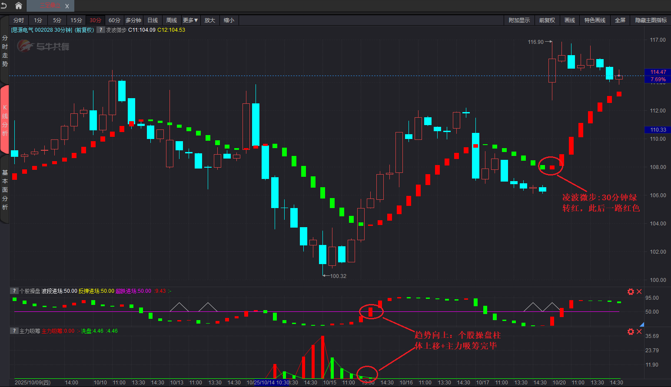Open settings gear of 个股操盘 panel
The height and width of the screenshot is (387, 671).
pyautogui.click(x=631, y=291)
